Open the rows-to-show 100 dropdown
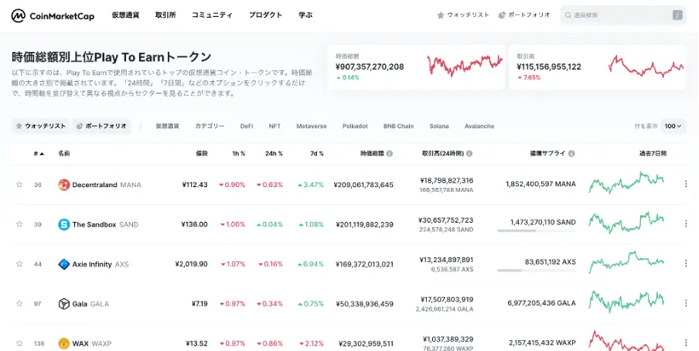699x351 pixels. pos(673,126)
